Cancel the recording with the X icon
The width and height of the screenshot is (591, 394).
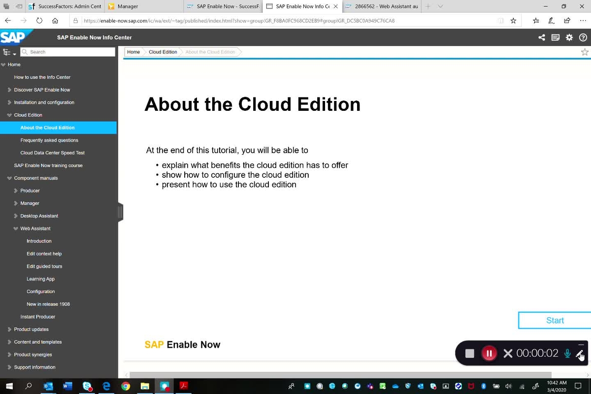[508, 353]
